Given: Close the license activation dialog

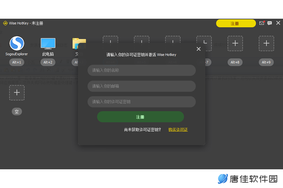Looking at the screenshot, I should click(x=198, y=49).
